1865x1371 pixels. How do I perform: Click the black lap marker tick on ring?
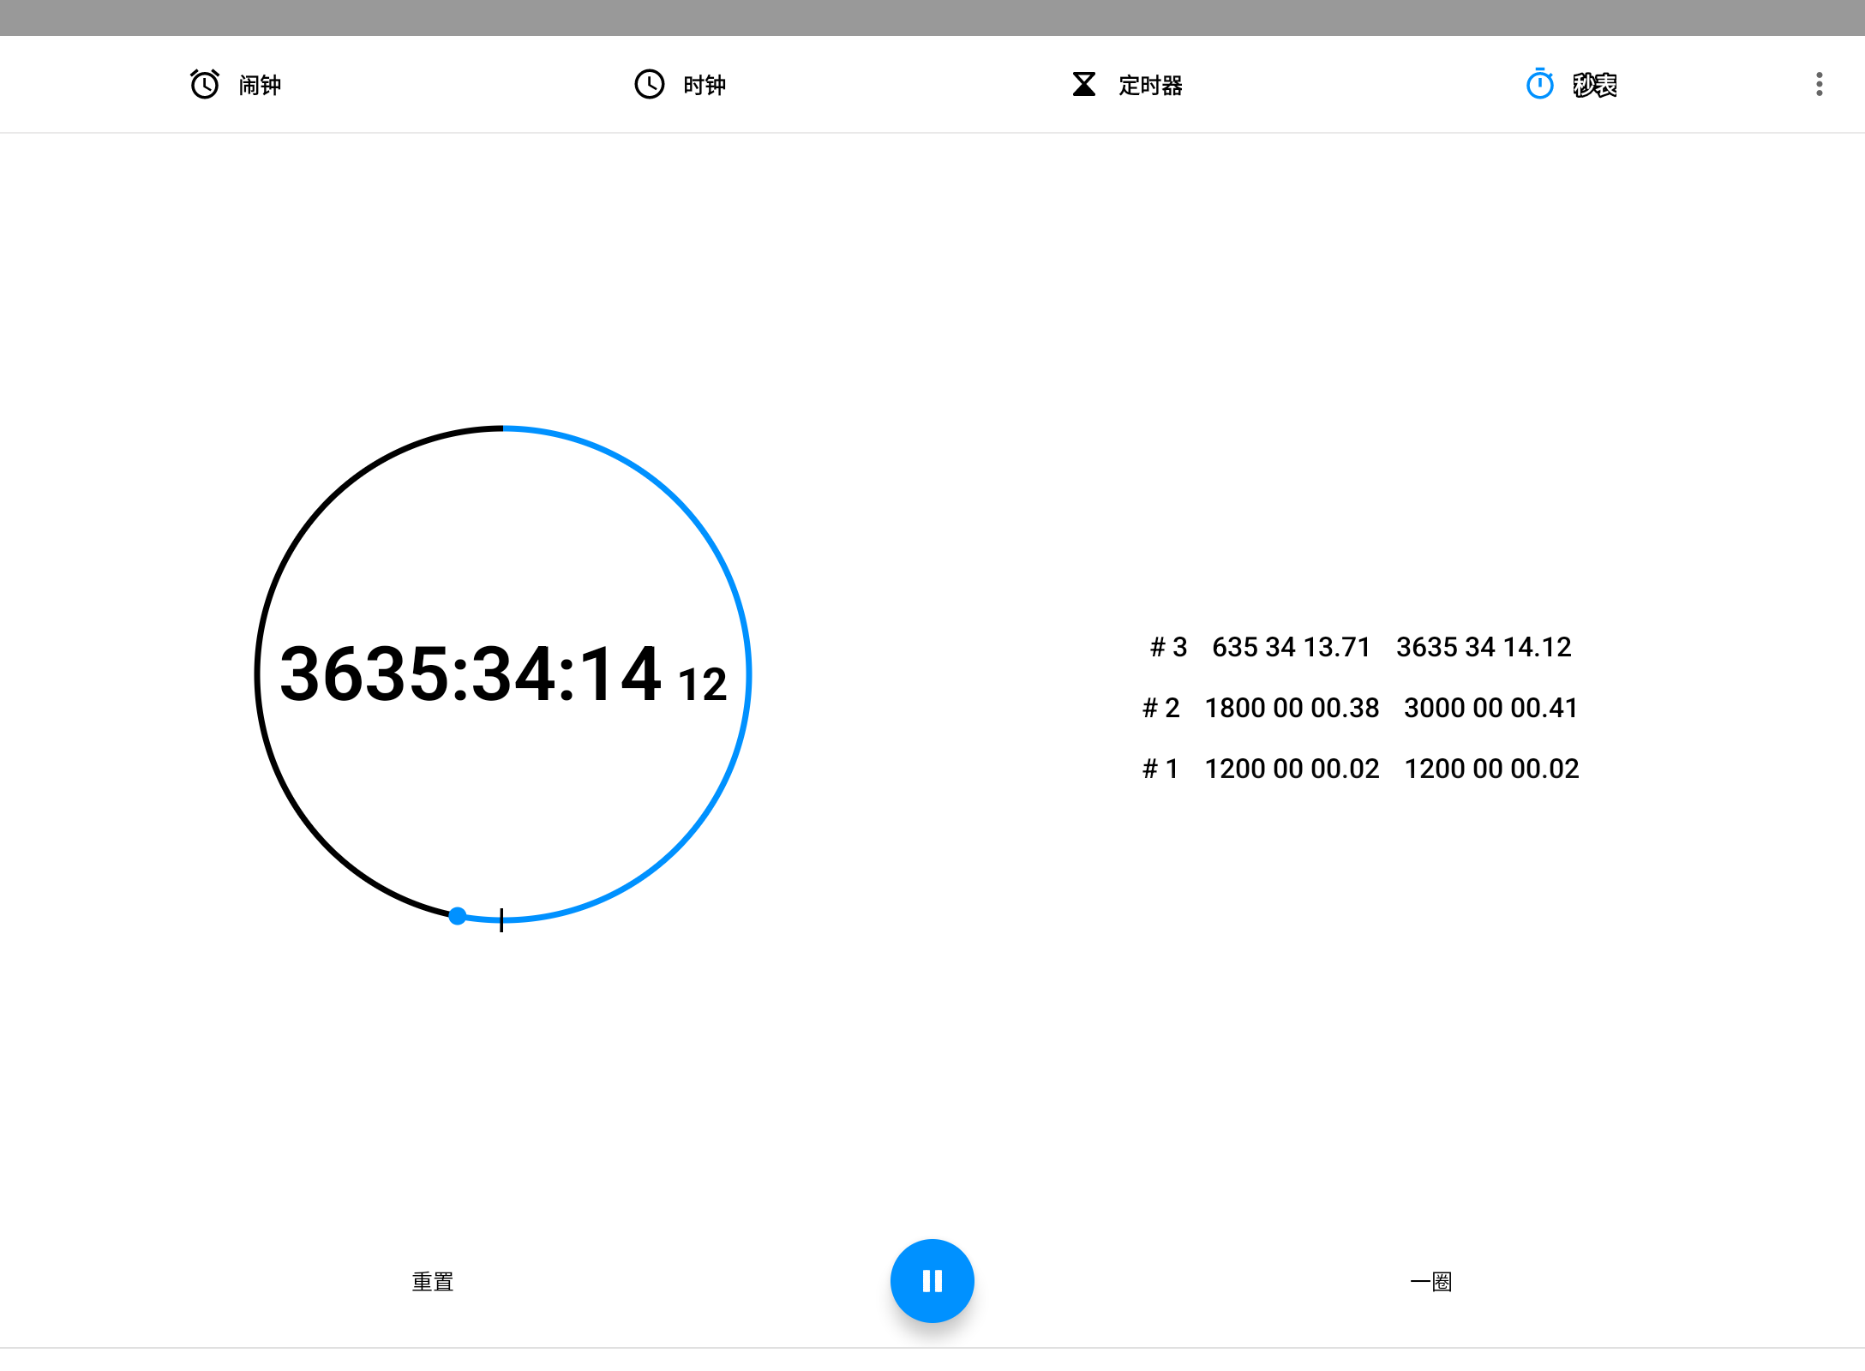(x=501, y=919)
